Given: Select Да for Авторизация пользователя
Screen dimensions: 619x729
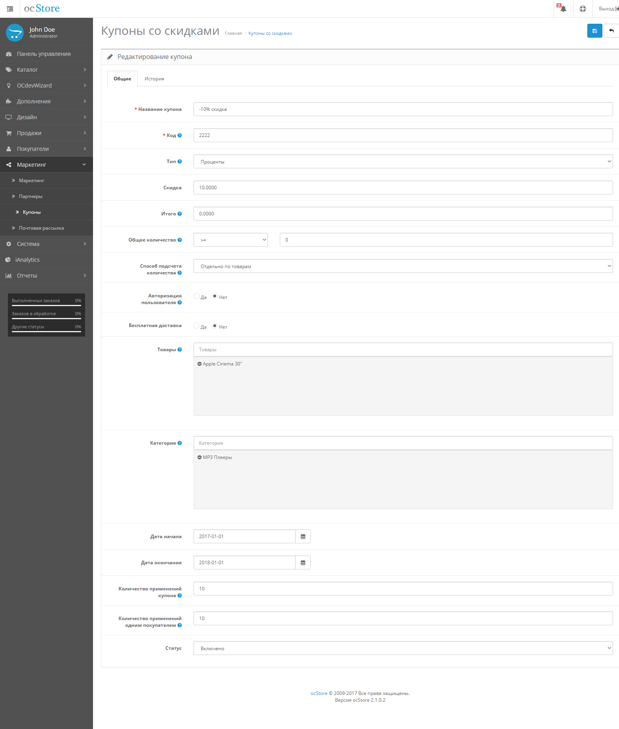Looking at the screenshot, I should tap(197, 296).
